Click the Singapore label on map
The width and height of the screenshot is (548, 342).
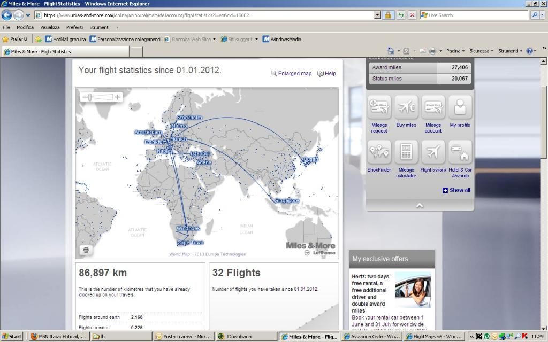[x=287, y=201]
